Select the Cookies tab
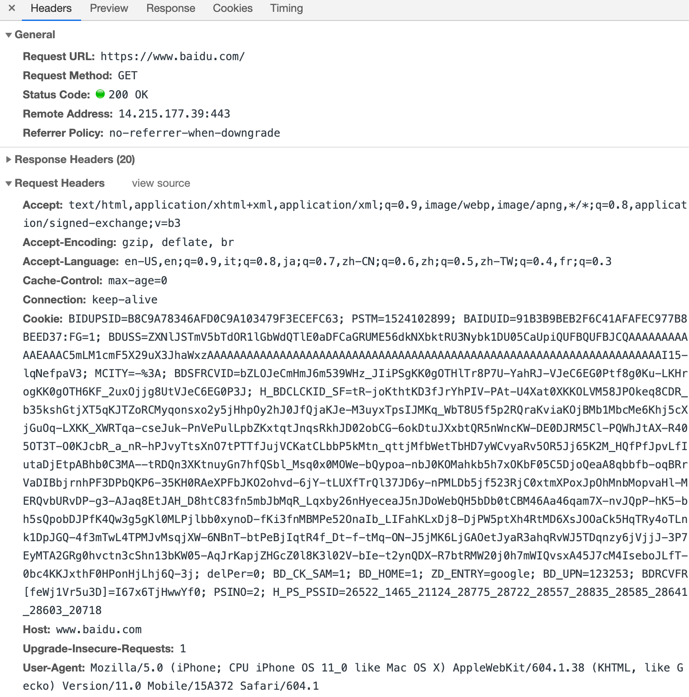Viewport: 689px width, 697px height. pos(232,8)
